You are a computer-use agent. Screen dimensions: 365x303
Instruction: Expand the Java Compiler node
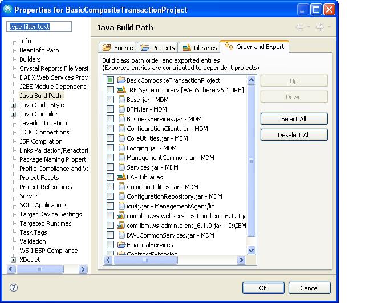coord(14,114)
